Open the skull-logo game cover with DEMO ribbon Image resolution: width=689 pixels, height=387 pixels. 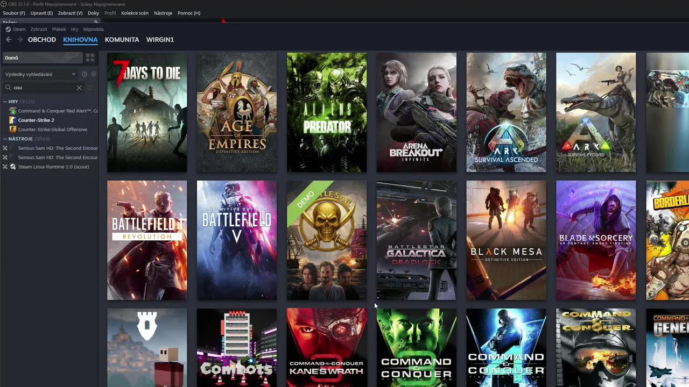click(x=327, y=240)
